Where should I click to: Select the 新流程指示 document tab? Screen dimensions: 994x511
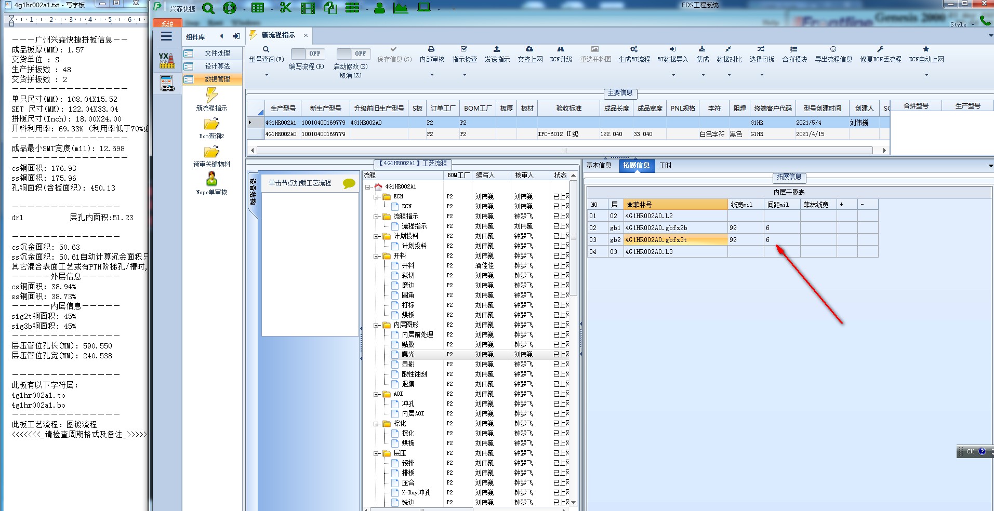[x=278, y=35]
